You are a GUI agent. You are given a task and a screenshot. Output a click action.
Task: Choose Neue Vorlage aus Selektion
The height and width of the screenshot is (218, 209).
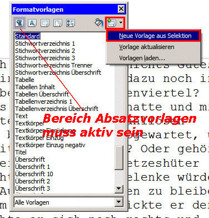tap(153, 36)
